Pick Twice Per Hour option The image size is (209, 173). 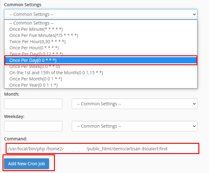coord(37,42)
